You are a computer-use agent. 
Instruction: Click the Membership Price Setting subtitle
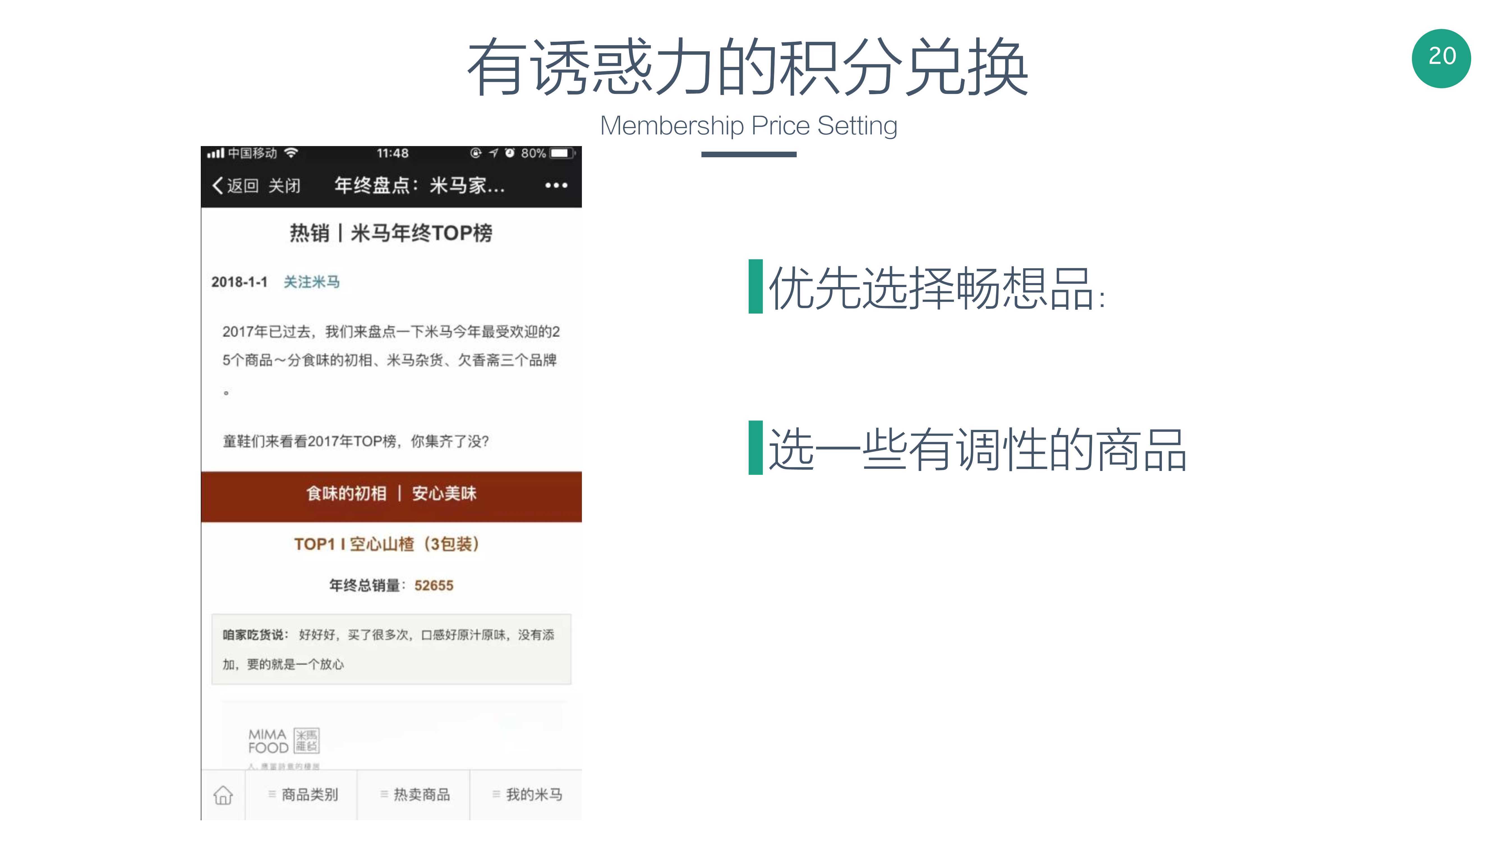pos(749,125)
